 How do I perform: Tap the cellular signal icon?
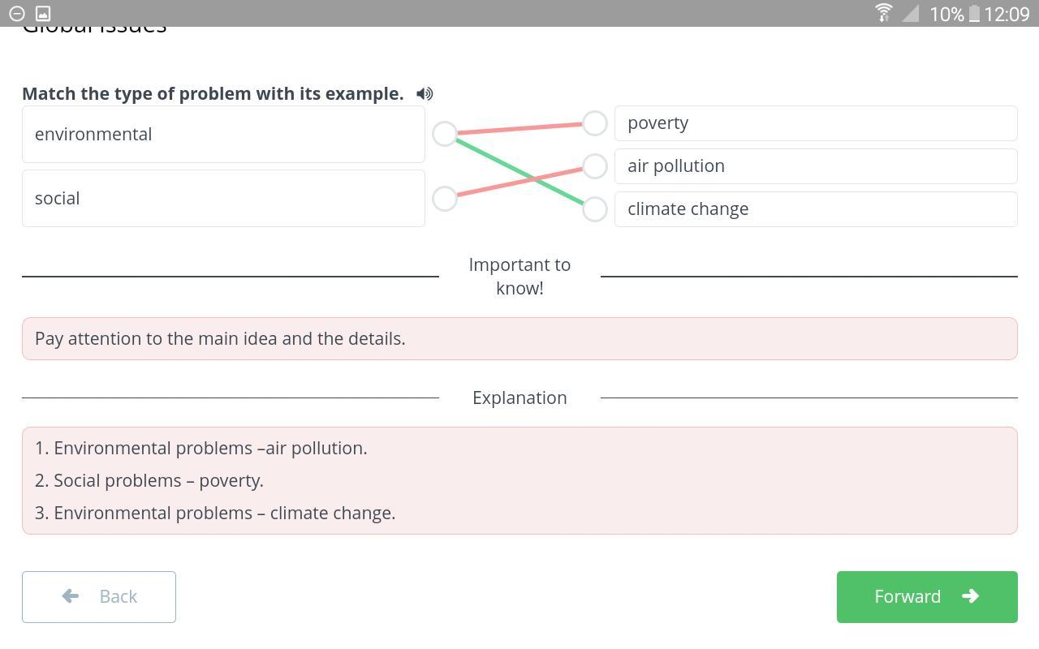pyautogui.click(x=911, y=14)
